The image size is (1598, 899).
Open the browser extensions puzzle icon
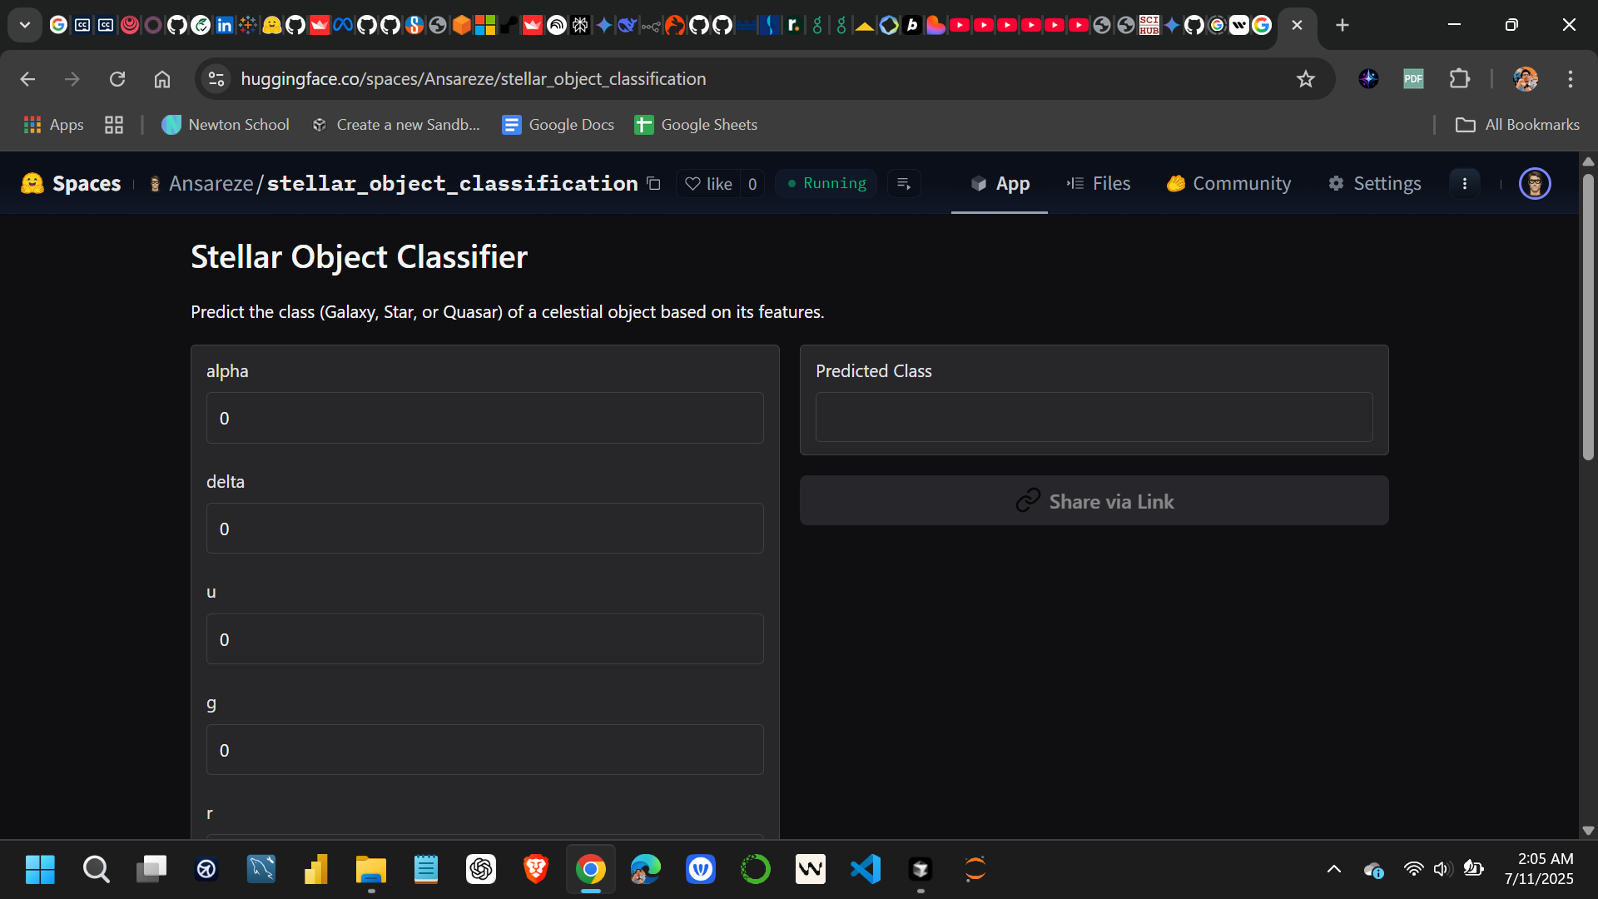click(x=1461, y=78)
